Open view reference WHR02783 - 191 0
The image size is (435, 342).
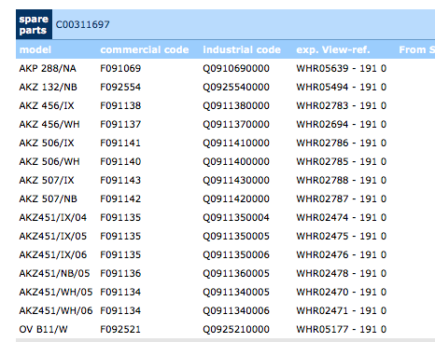342,105
